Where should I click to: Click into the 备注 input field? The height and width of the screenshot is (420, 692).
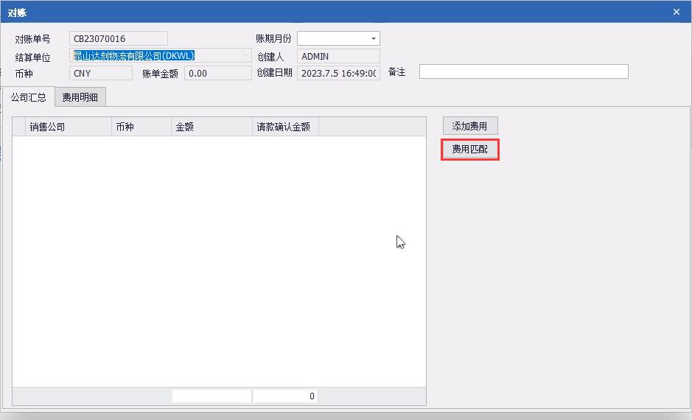coord(523,71)
